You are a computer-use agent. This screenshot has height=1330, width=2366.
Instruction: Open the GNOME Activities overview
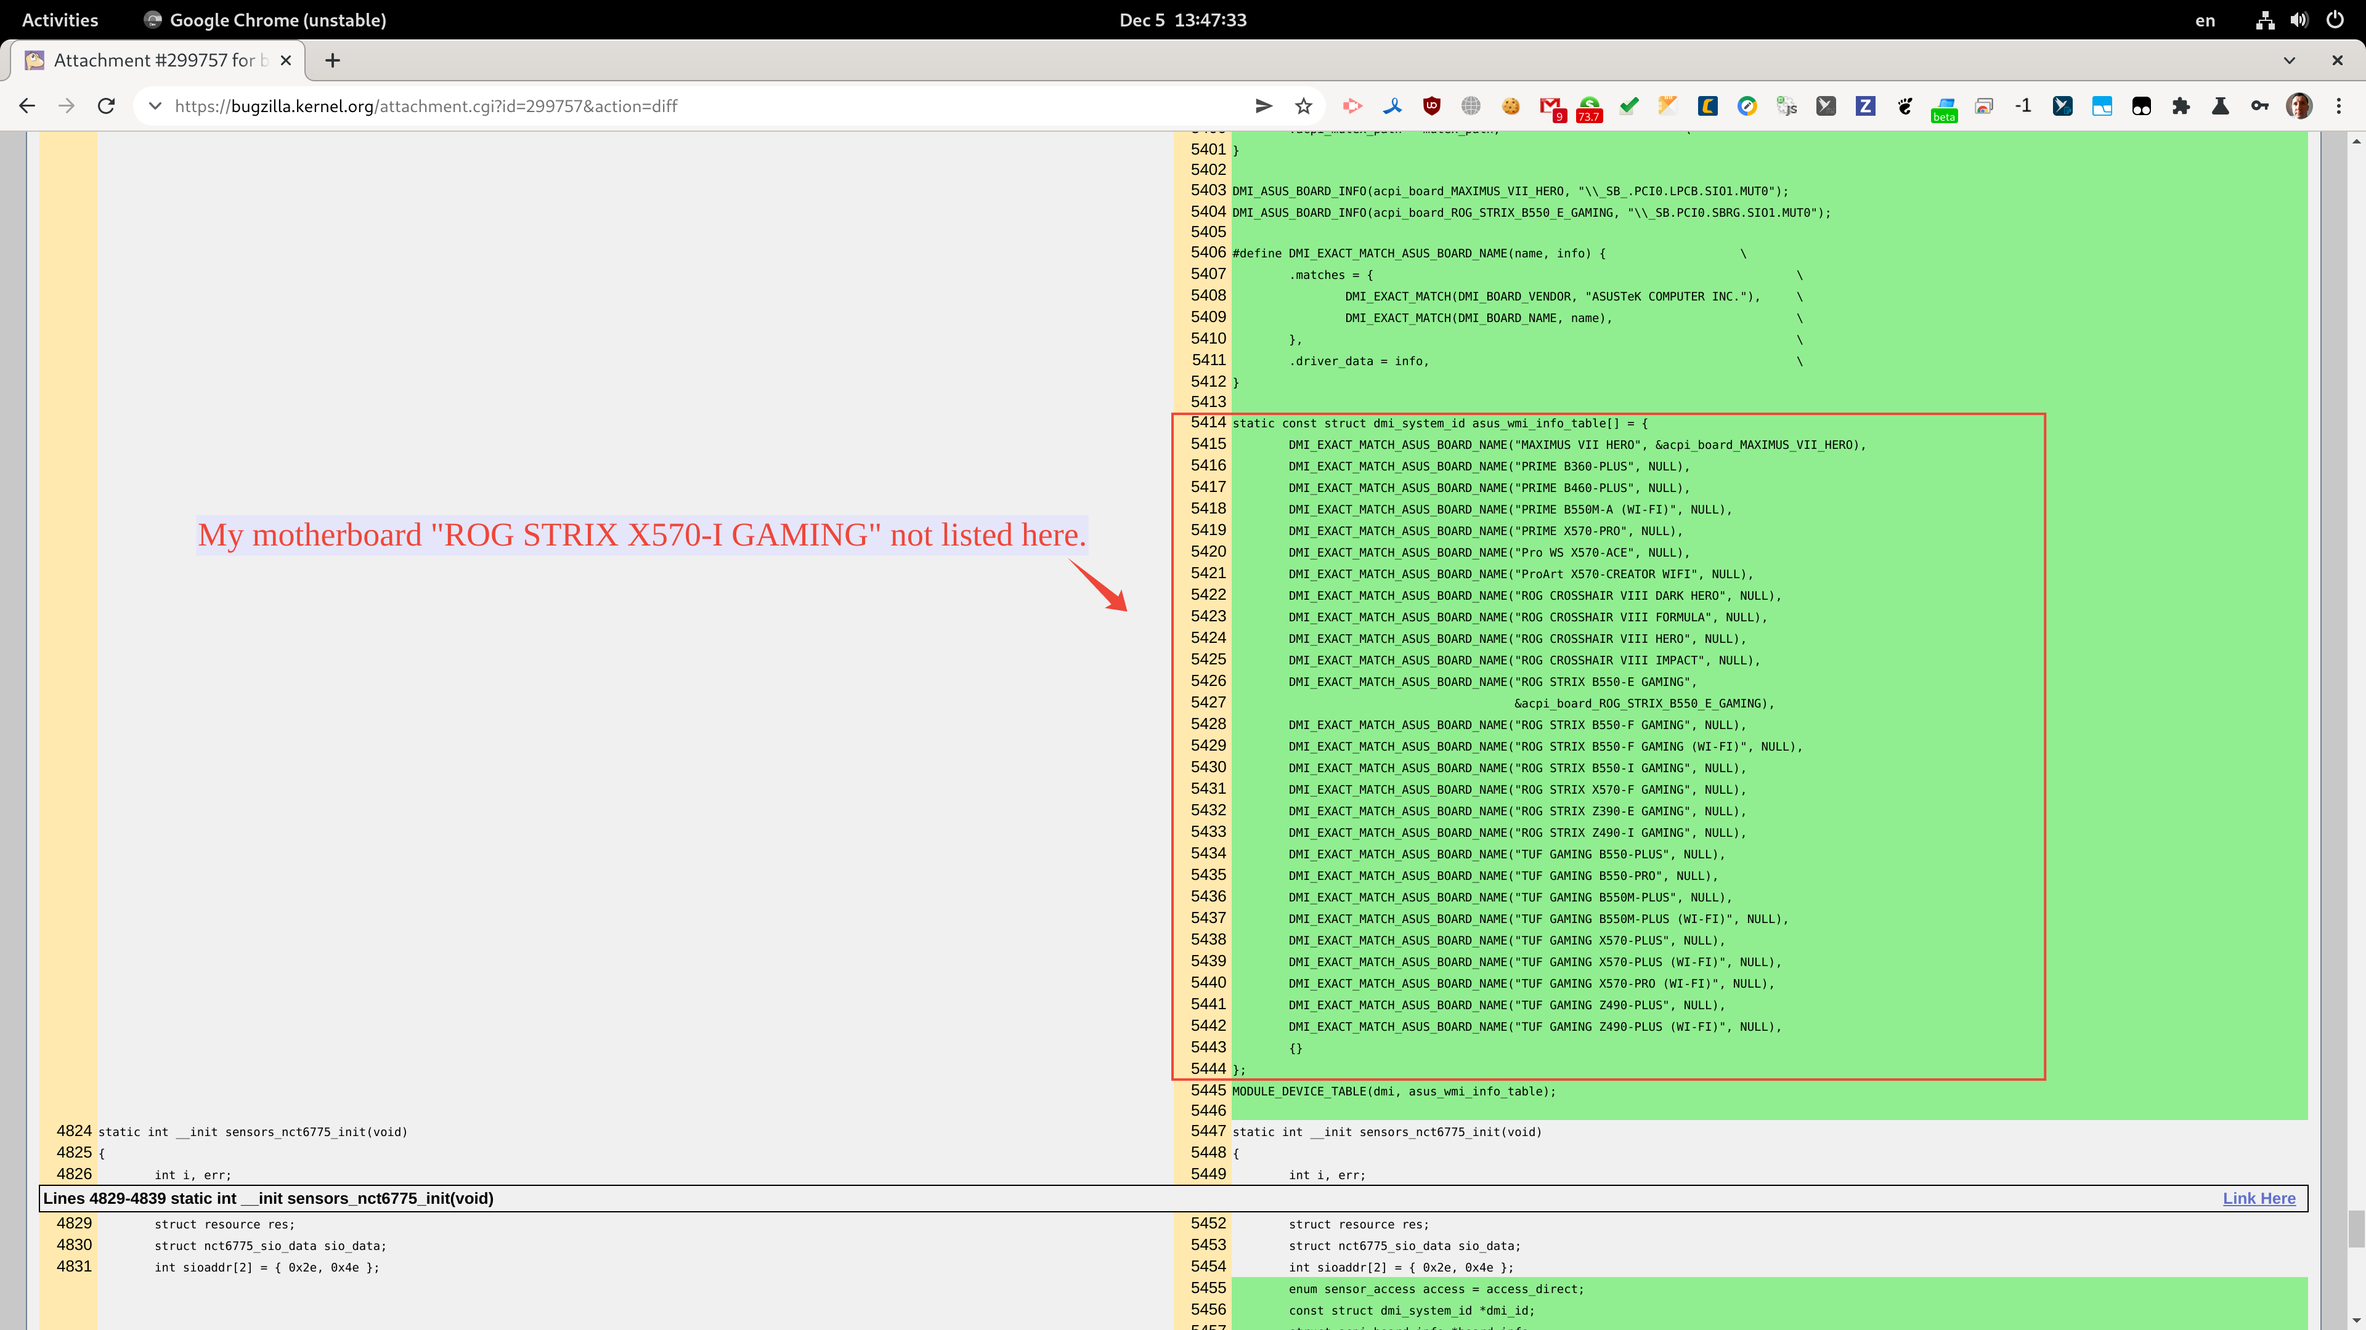(60, 20)
